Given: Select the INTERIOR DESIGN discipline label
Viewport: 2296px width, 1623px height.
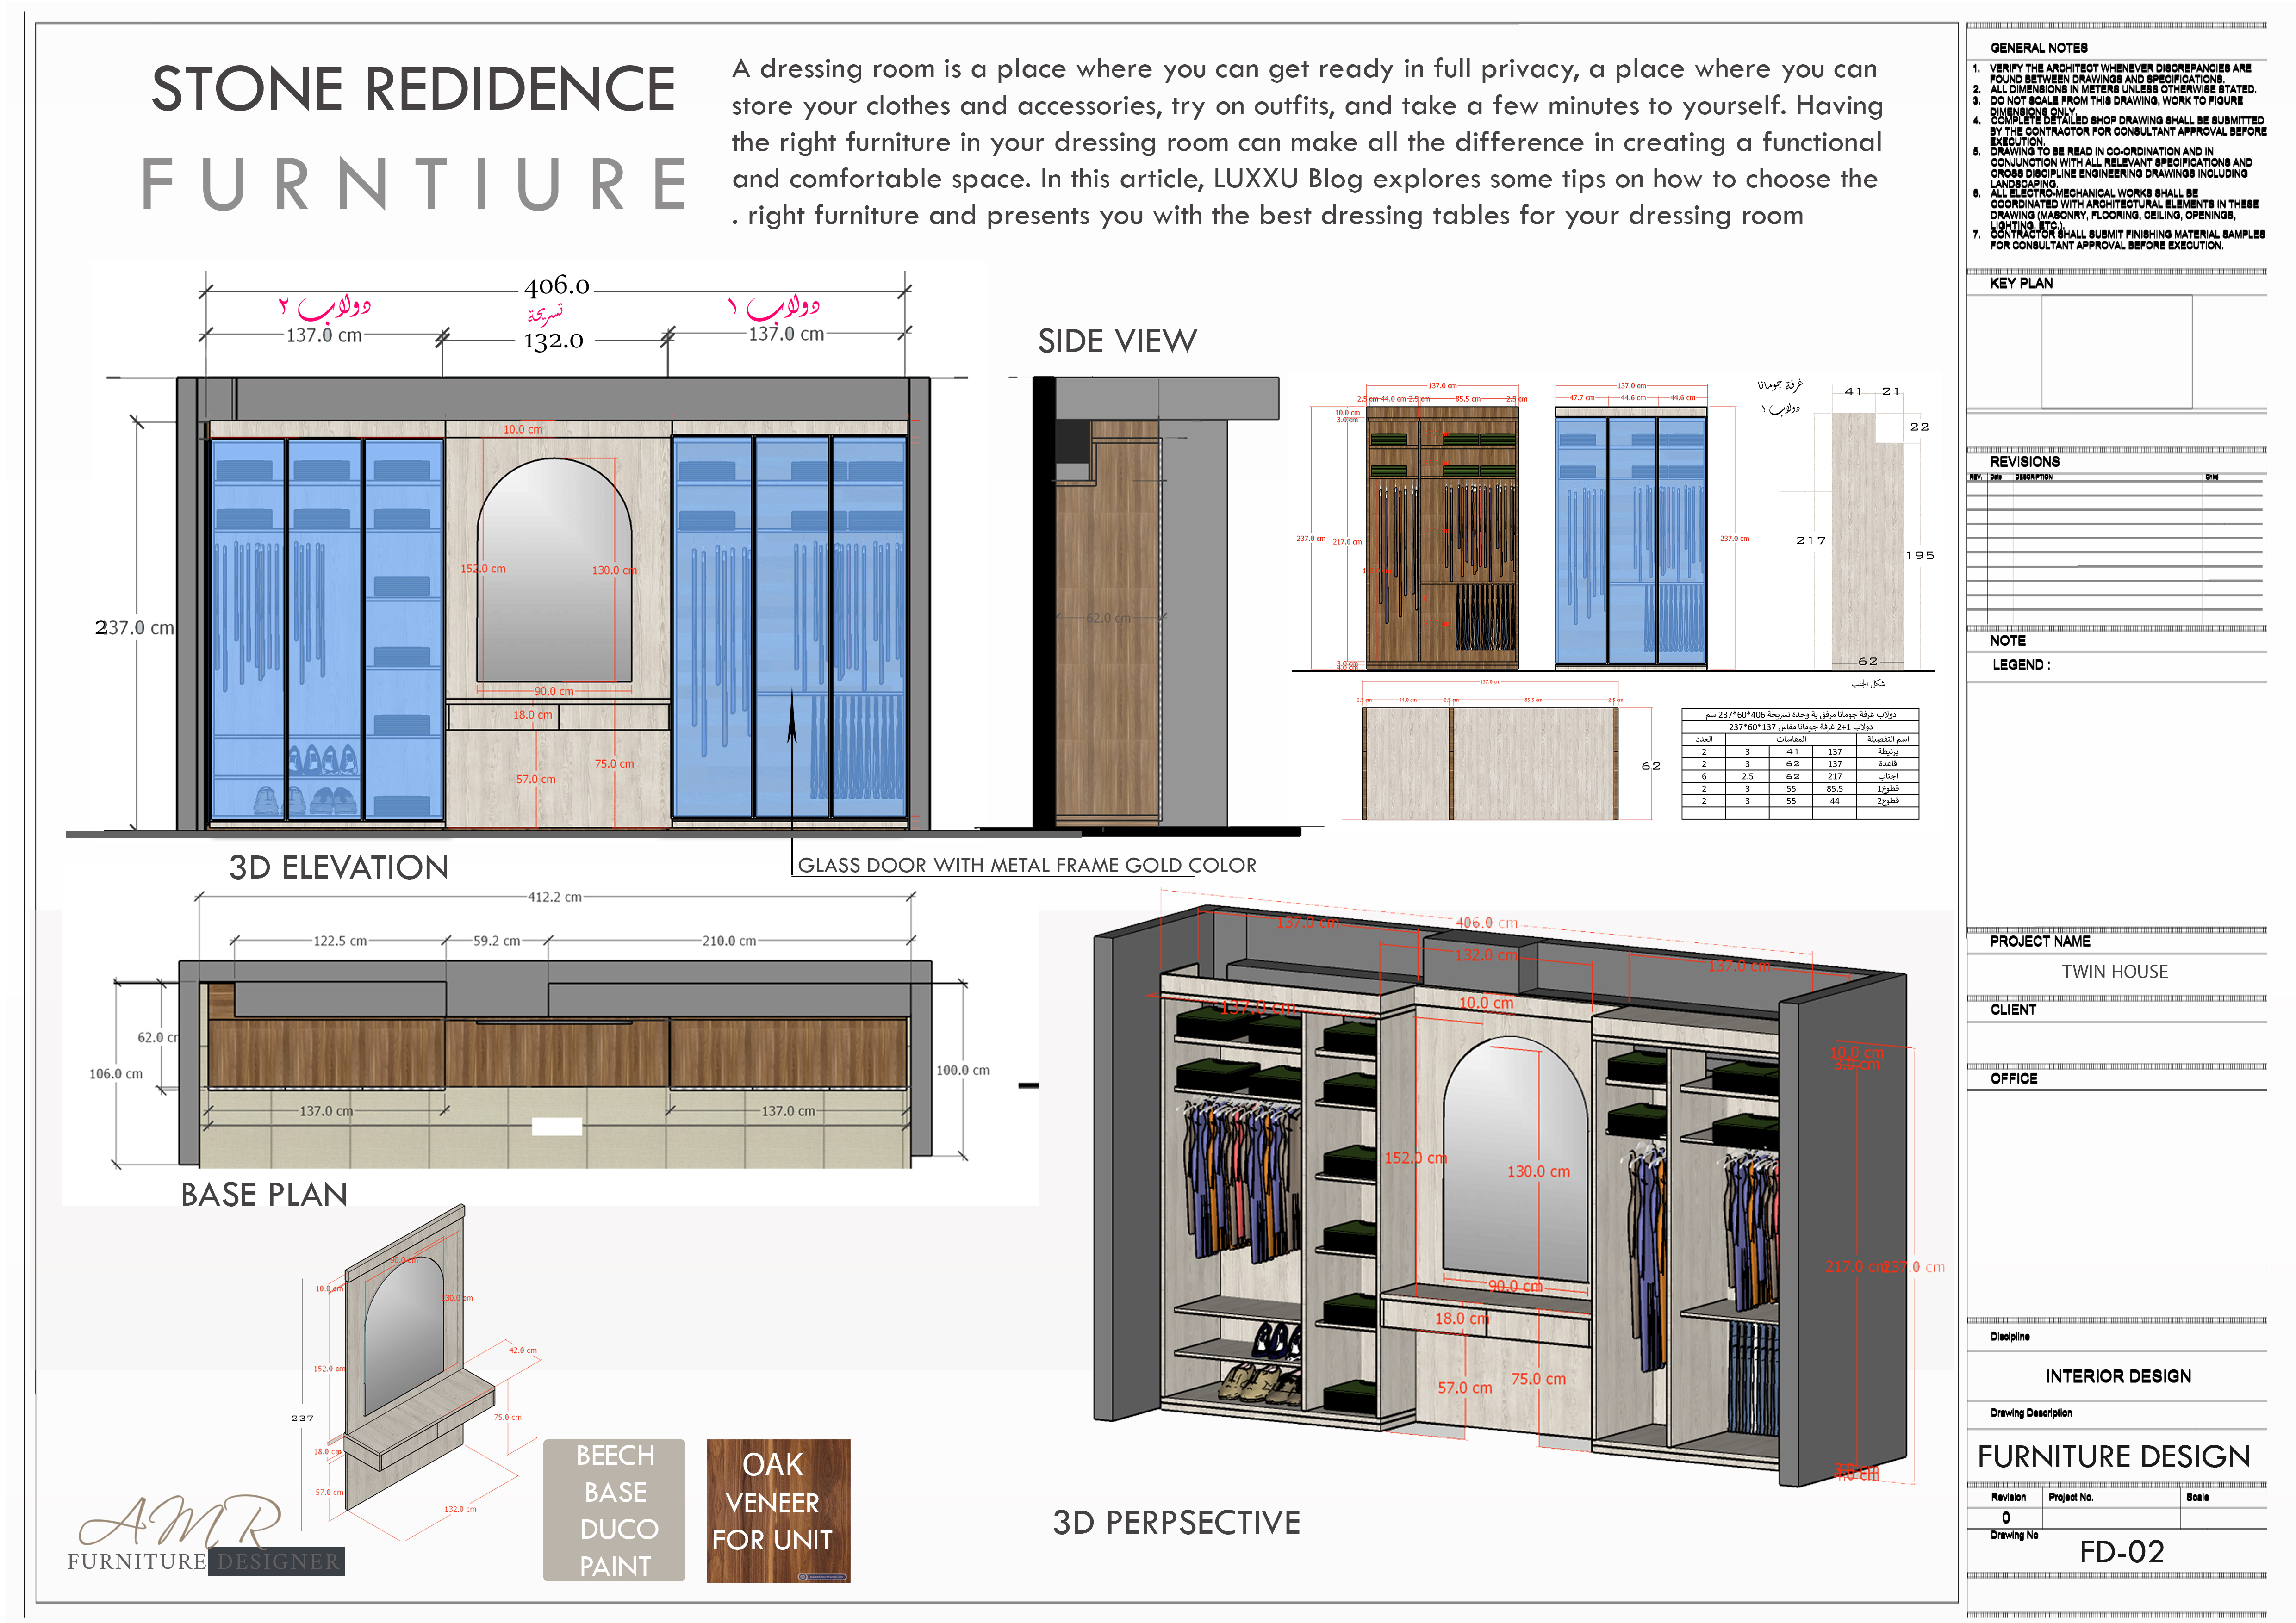Looking at the screenshot, I should point(2120,1376).
